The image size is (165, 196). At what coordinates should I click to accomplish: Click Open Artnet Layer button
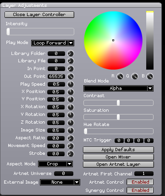tap(118, 164)
